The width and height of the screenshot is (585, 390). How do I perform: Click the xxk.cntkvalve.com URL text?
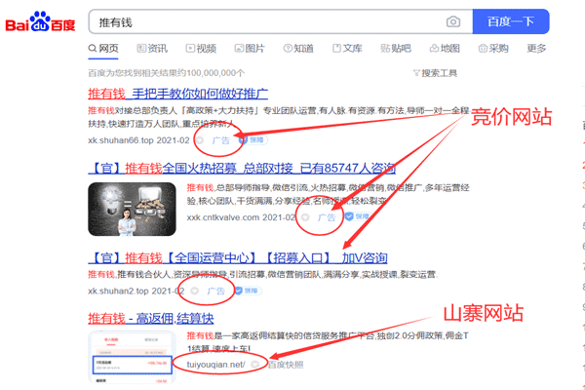click(223, 217)
